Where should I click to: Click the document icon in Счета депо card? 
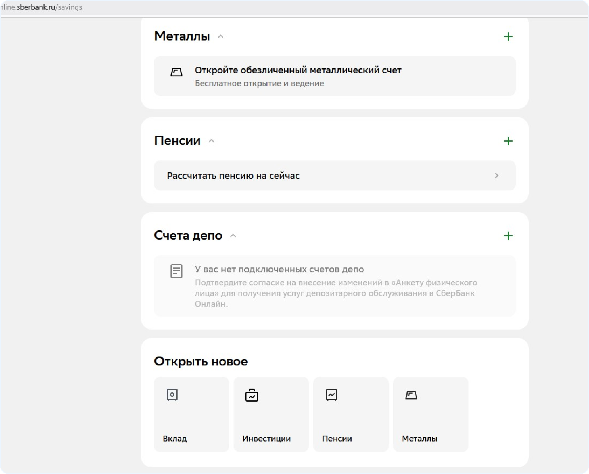coord(176,271)
